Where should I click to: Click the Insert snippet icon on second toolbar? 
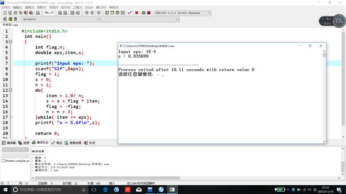[5, 19]
